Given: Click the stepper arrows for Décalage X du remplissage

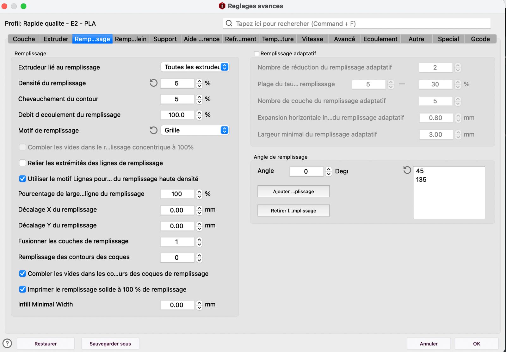Looking at the screenshot, I should click(199, 210).
